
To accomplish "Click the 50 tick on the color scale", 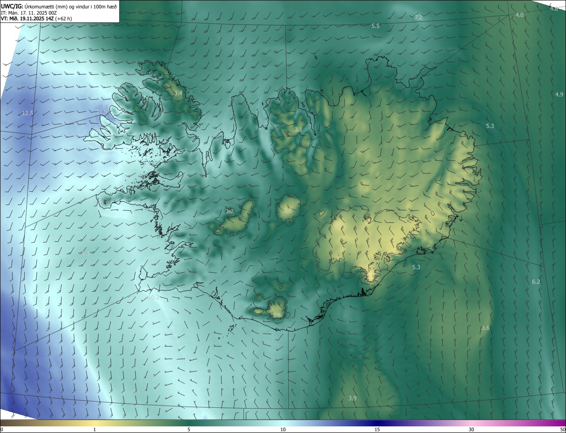I will coord(562,429).
